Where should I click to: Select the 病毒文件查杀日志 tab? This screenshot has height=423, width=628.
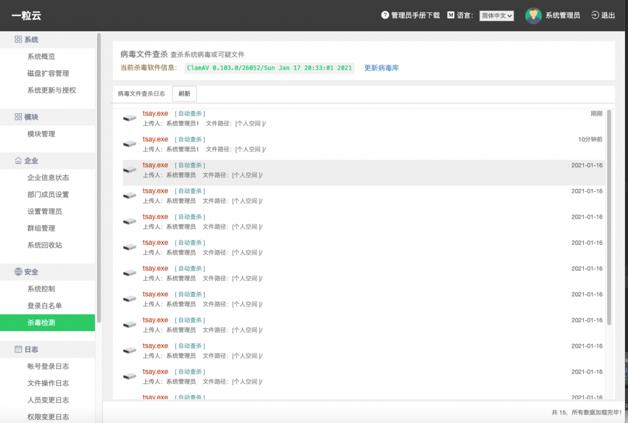point(142,94)
